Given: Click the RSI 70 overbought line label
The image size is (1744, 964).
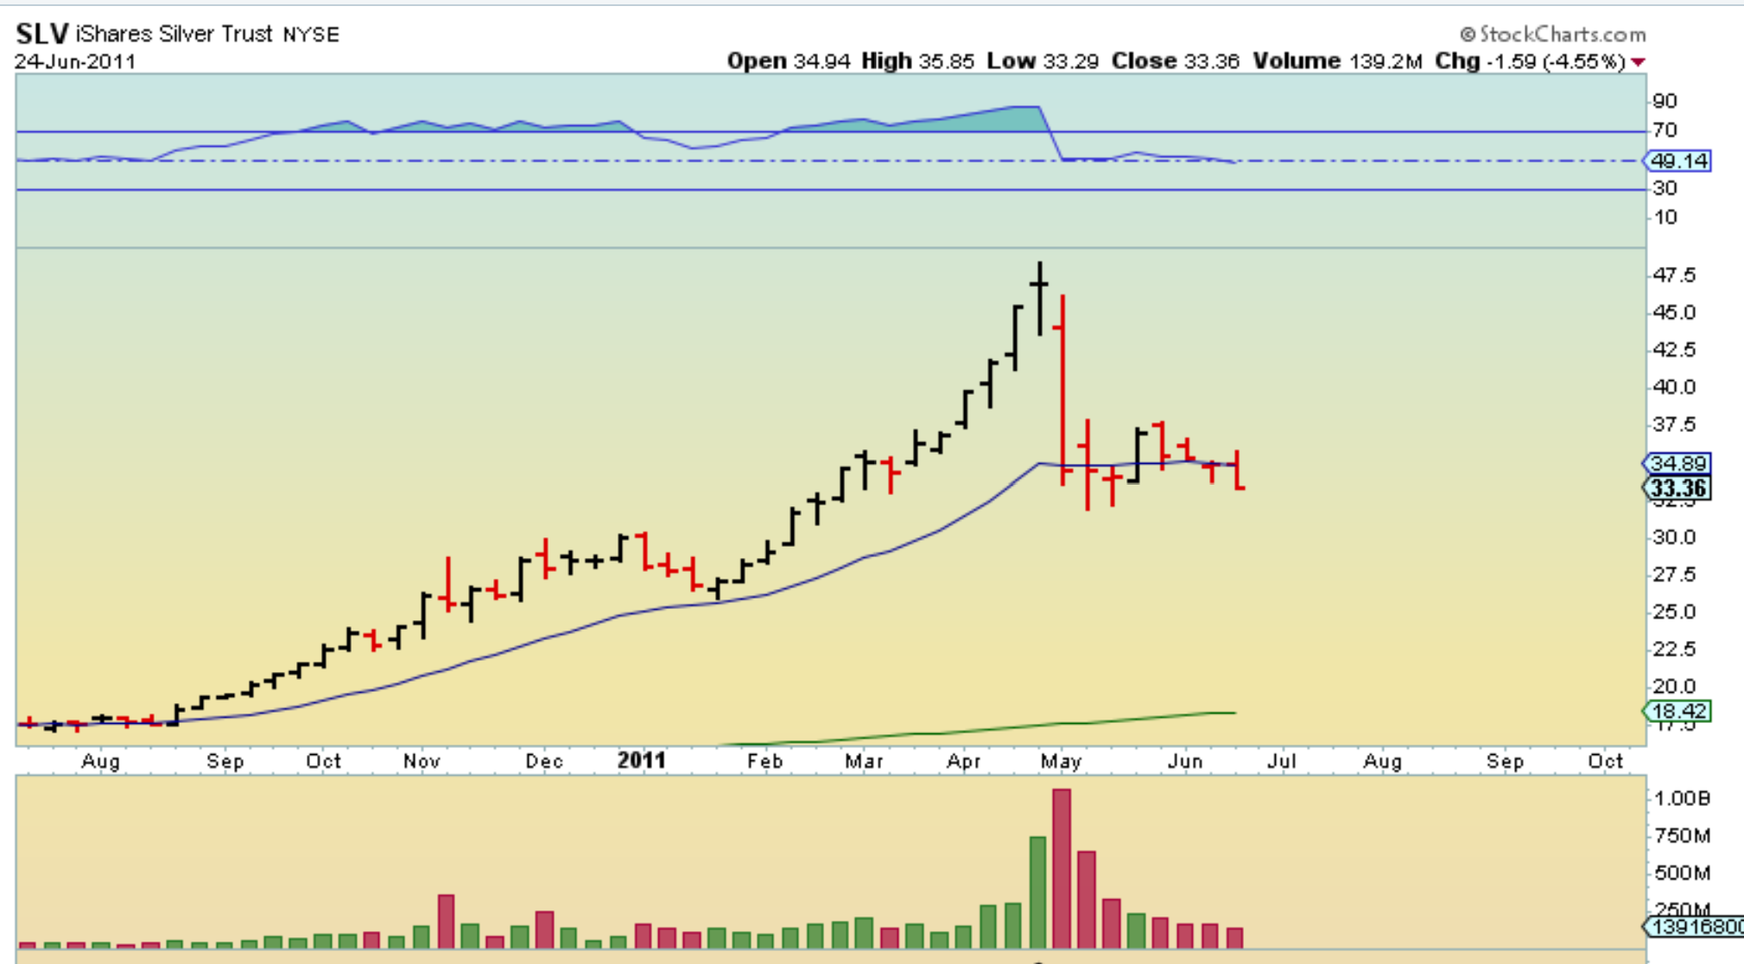Looking at the screenshot, I should point(1665,130).
